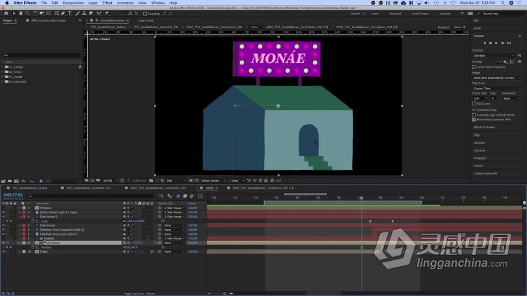
Task: Uncheck Move time to preview time
Action: coord(474,120)
